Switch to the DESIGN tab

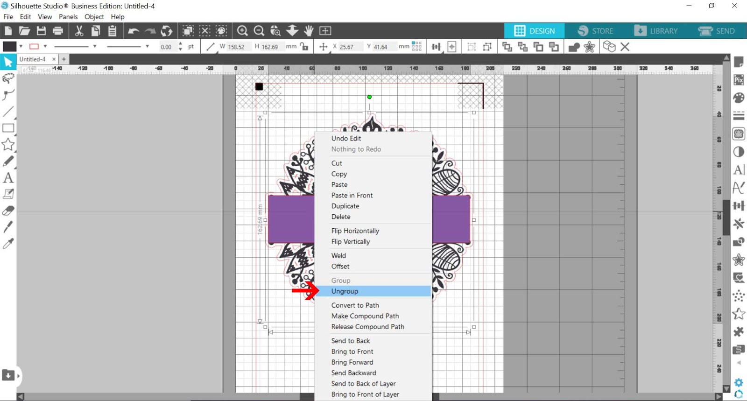534,31
